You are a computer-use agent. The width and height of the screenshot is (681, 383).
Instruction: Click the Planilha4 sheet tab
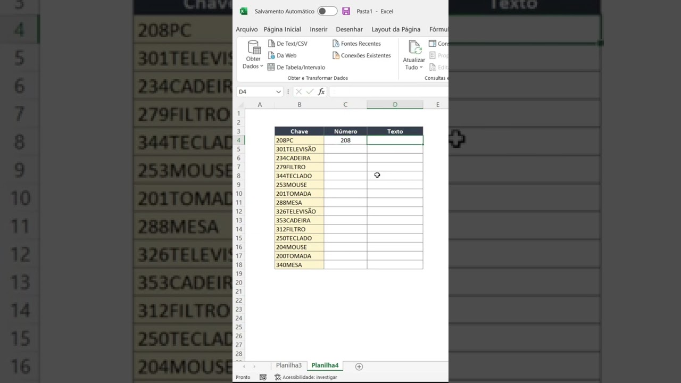pos(325,365)
